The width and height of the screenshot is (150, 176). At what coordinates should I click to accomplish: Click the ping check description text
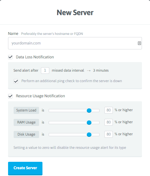coord(72,81)
